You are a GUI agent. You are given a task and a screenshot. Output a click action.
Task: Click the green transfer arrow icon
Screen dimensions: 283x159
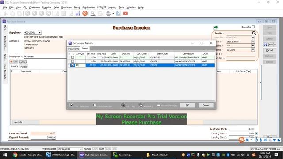tap(216, 27)
